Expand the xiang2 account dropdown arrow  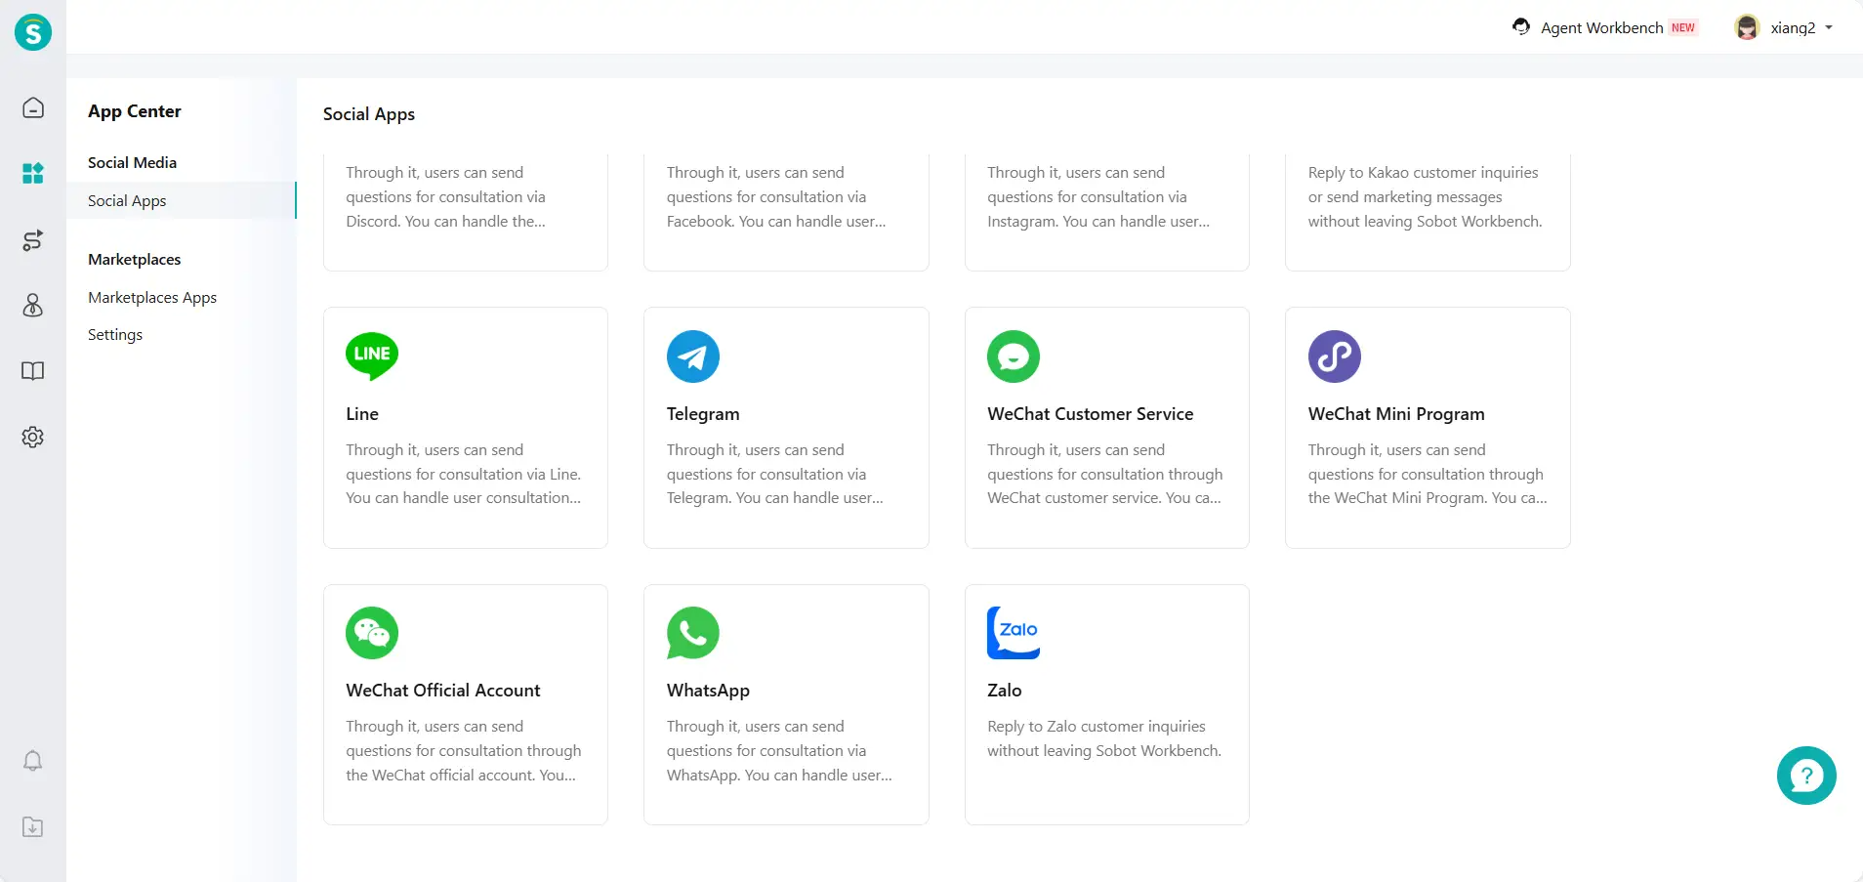[1829, 27]
